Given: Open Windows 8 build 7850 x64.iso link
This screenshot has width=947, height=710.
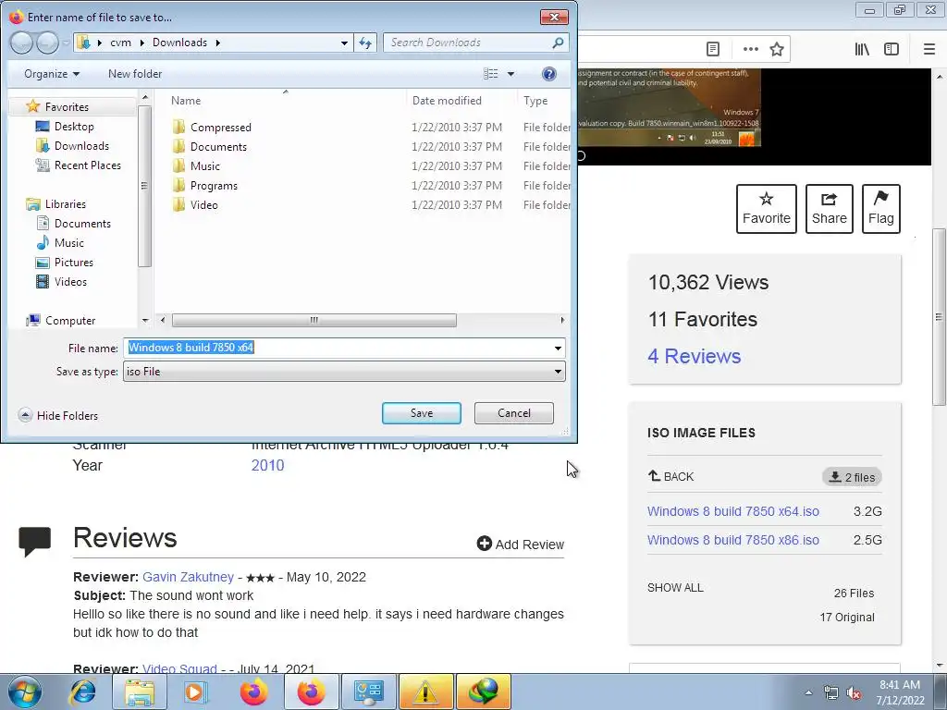Looking at the screenshot, I should (x=733, y=511).
